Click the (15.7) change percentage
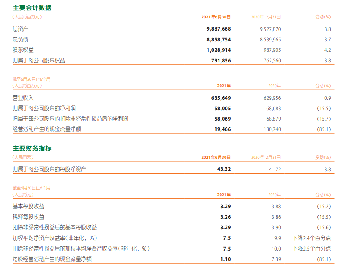This screenshot has height=267, width=346. click(x=323, y=119)
